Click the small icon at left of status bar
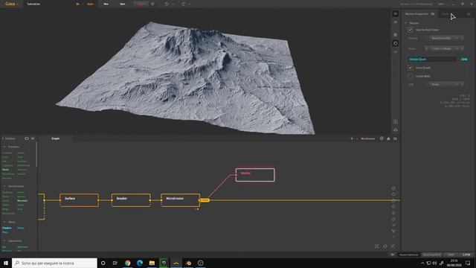Viewport: 476px width, 268px height. [x=393, y=255]
